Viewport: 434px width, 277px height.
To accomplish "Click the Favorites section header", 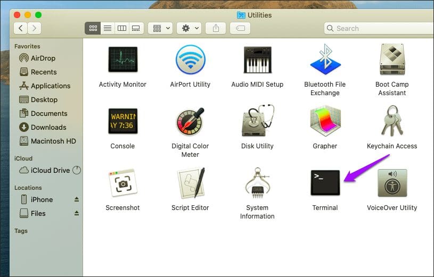I will [27, 46].
